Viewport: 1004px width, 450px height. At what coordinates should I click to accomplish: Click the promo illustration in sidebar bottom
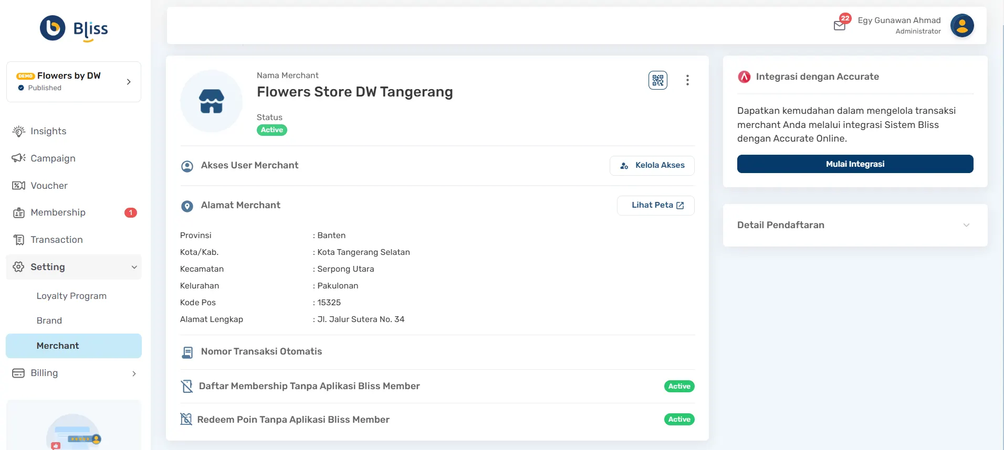[x=74, y=432]
